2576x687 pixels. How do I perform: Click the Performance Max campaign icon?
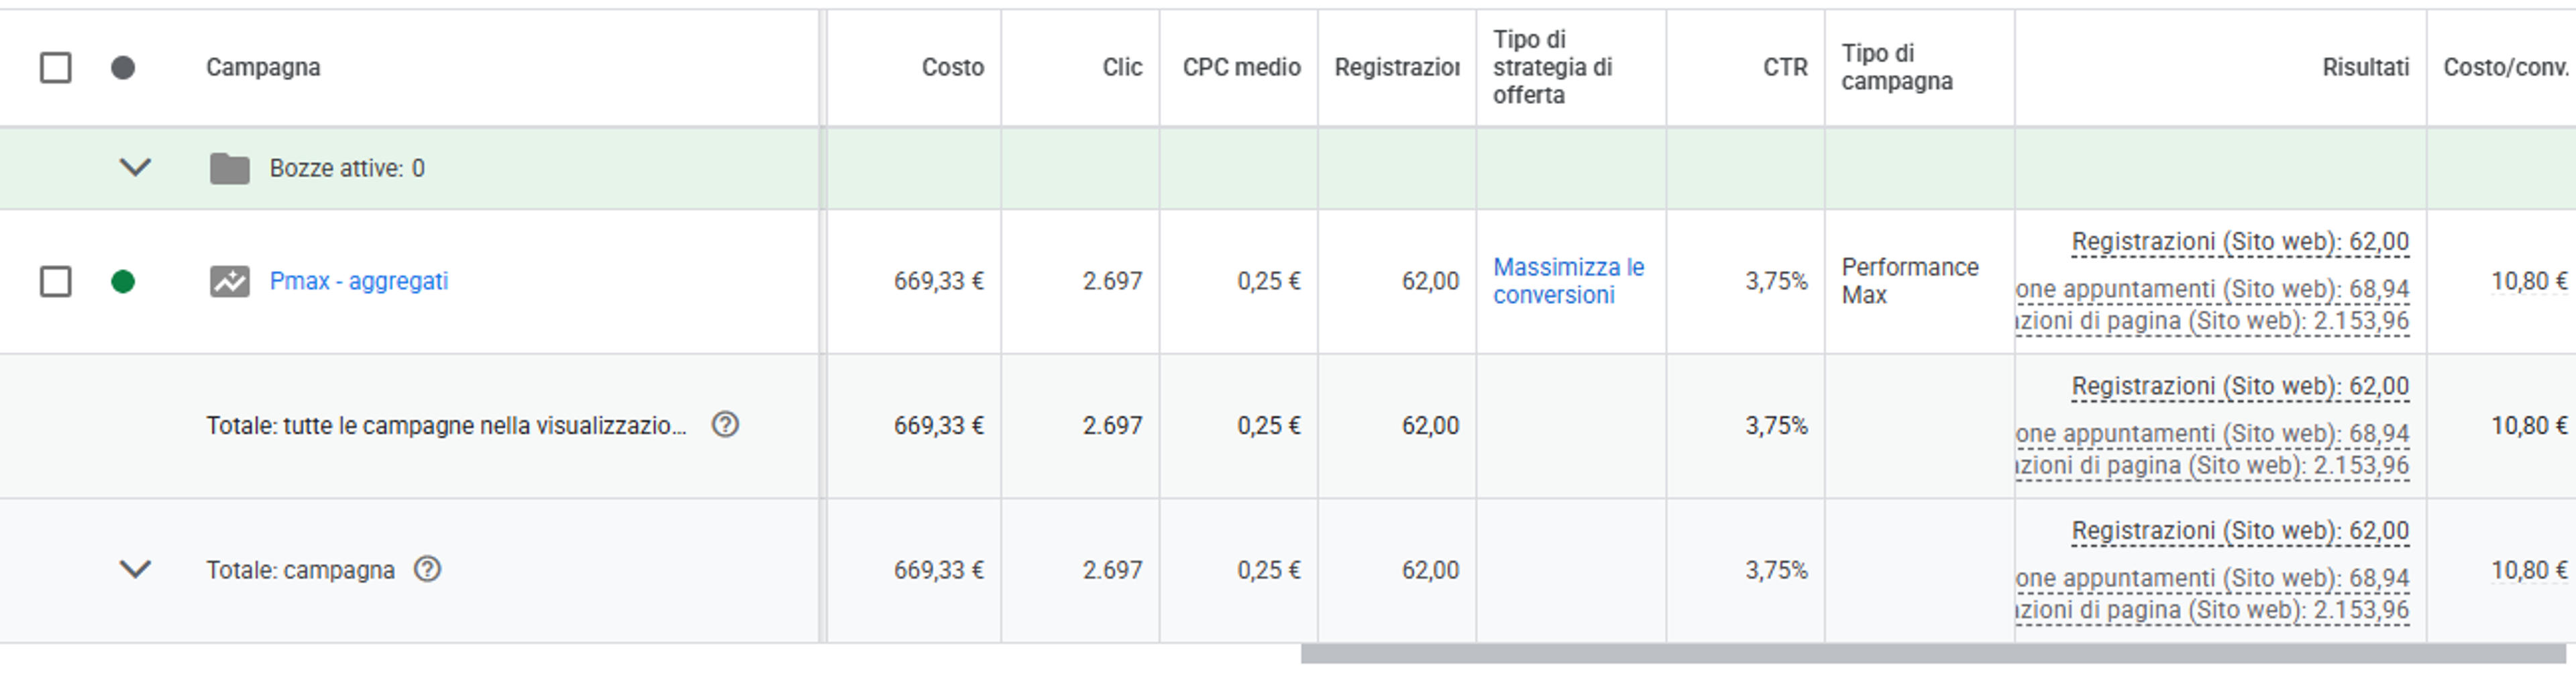230,281
